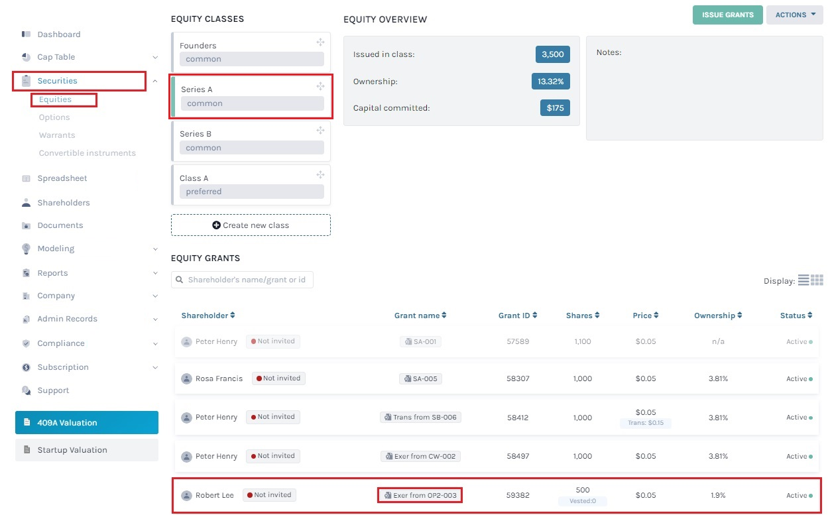This screenshot has width=828, height=515.
Task: Sort grants by Price column
Action: (646, 315)
